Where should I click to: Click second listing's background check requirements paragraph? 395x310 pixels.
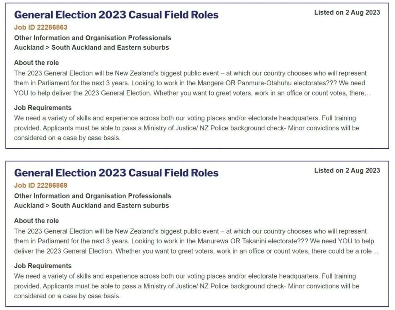click(x=187, y=286)
